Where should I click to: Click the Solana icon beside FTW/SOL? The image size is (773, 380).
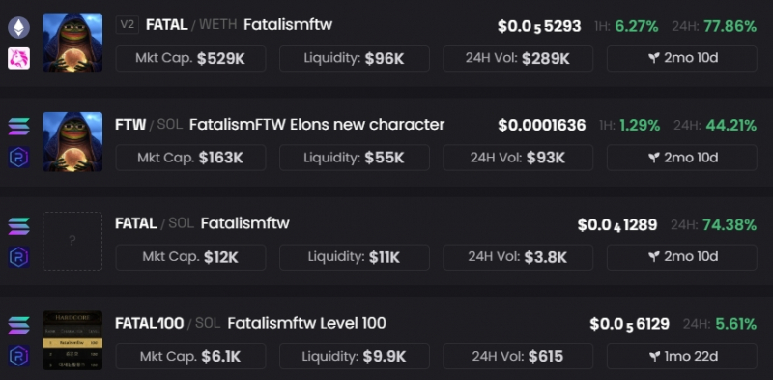(x=18, y=127)
